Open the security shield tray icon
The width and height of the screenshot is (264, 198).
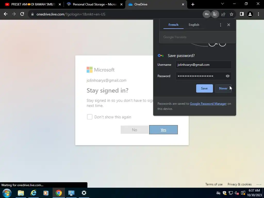[225, 193]
